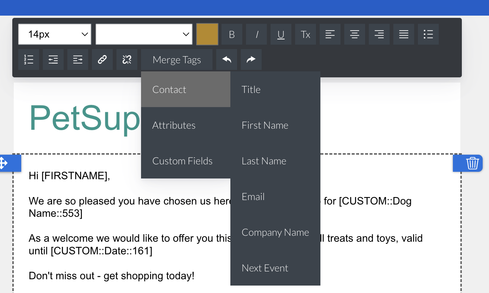Select First Name merge tag
Screen dimensions: 489x293
265,125
